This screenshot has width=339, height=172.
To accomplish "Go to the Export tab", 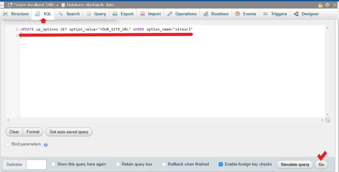I will (x=123, y=14).
